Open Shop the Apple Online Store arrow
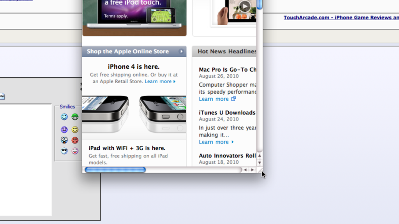Viewport: 399px width, 224px height. pos(181,51)
